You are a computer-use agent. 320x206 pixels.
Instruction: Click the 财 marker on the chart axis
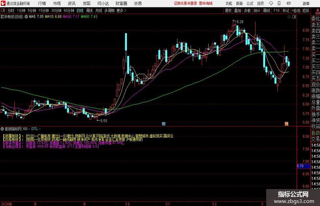(164, 123)
